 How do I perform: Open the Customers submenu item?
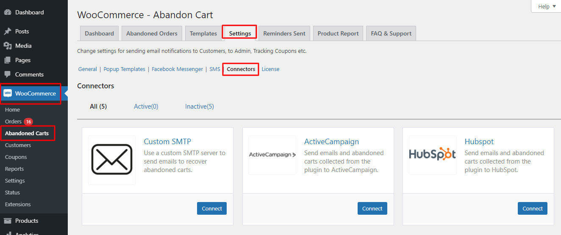[x=18, y=145]
